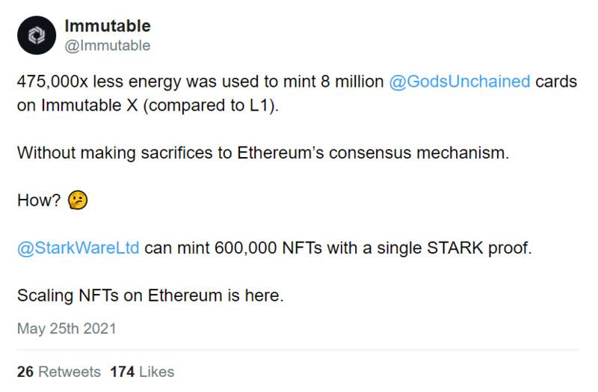Open the Immutable display name
The image size is (598, 392).
(108, 26)
